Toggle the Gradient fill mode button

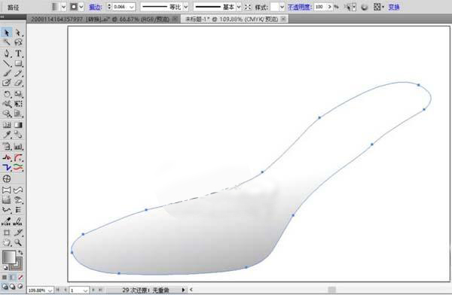coord(12,278)
